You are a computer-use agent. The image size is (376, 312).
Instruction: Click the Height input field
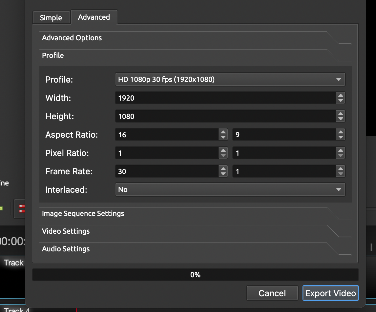click(225, 116)
